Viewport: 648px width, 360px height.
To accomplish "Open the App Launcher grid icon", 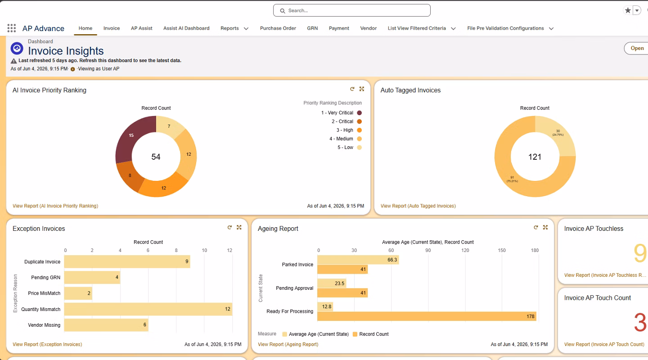I will 12,28.
